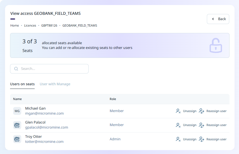Focus the Search input field
Image resolution: width=239 pixels, height=154 pixels.
(53, 69)
